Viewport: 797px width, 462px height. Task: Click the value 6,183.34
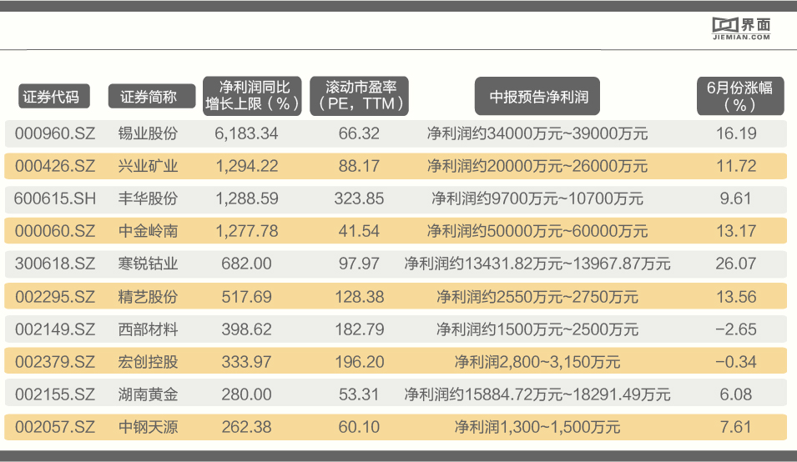(246, 133)
